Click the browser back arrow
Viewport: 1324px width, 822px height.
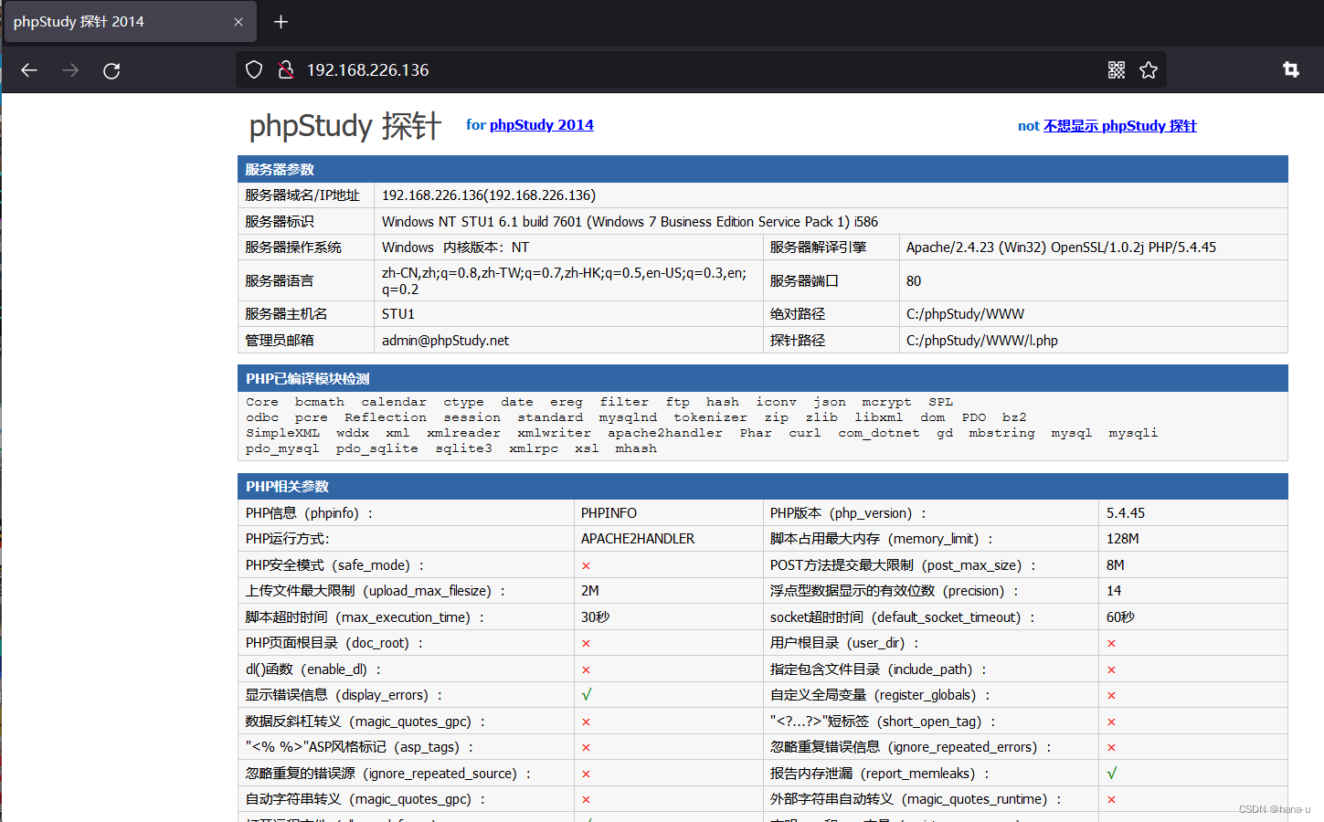[29, 70]
